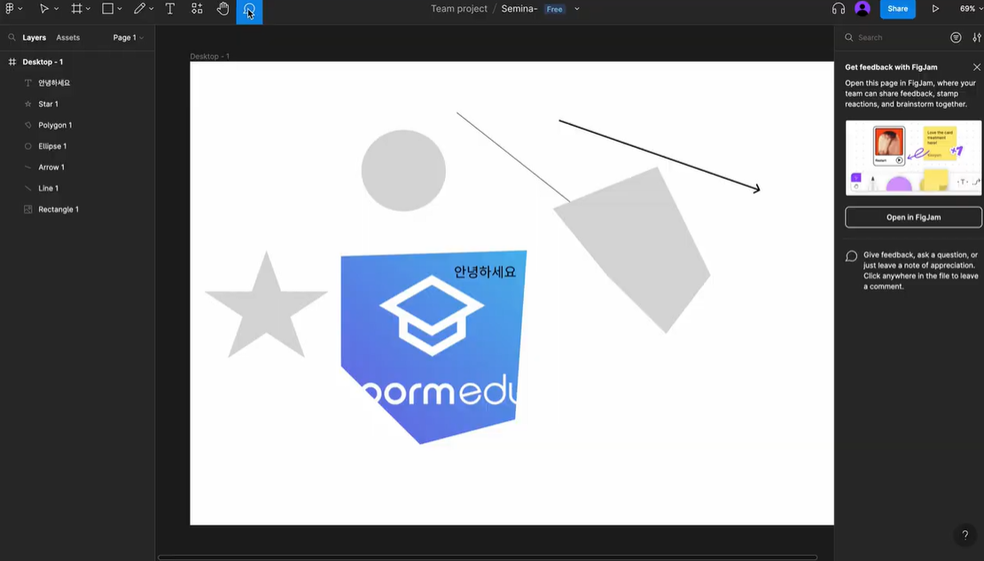Click the Semina- file name

(519, 9)
